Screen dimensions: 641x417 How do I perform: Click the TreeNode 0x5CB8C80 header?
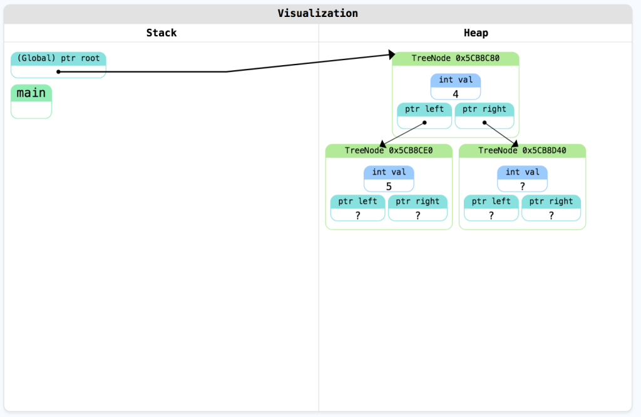[455, 58]
